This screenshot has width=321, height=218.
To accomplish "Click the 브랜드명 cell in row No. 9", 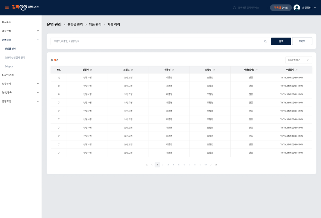I will point(128,86).
